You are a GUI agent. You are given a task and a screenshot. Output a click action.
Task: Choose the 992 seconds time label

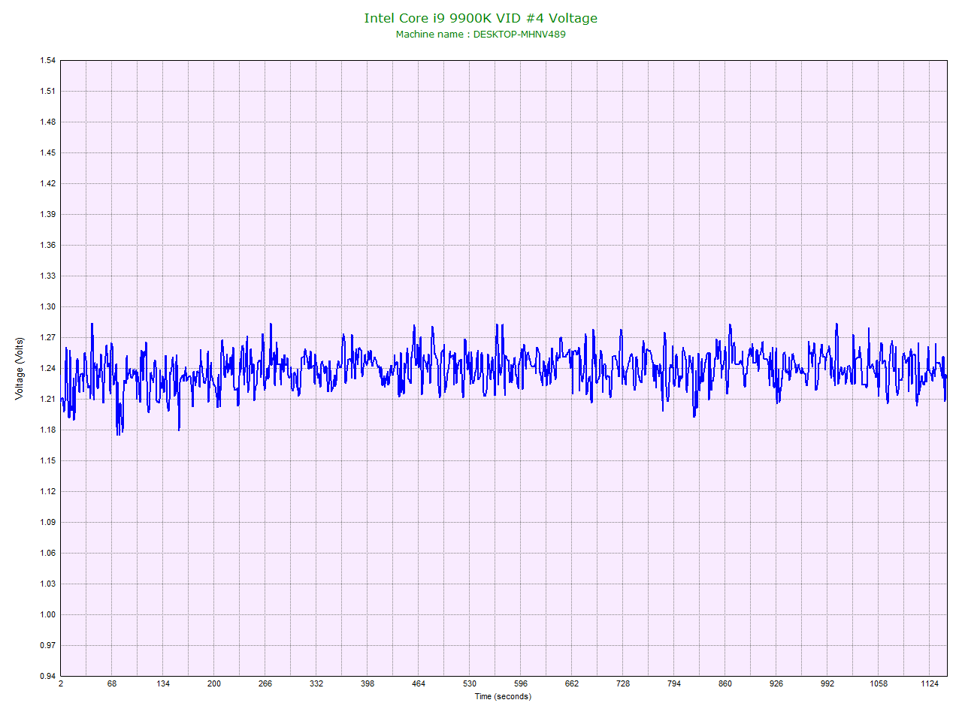click(827, 684)
